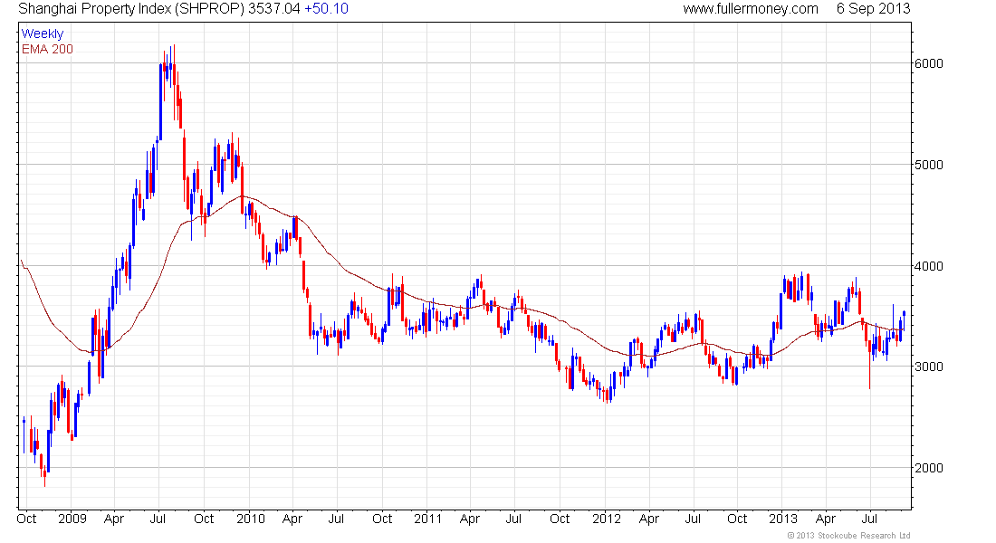
Task: Select the 2010 year marker on time axis
Action: [x=251, y=519]
